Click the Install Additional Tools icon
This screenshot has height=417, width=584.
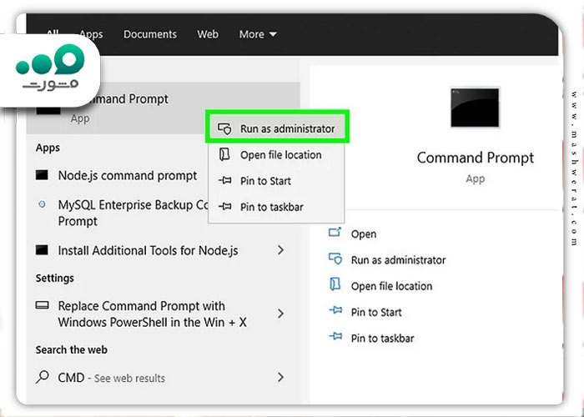[x=42, y=250]
